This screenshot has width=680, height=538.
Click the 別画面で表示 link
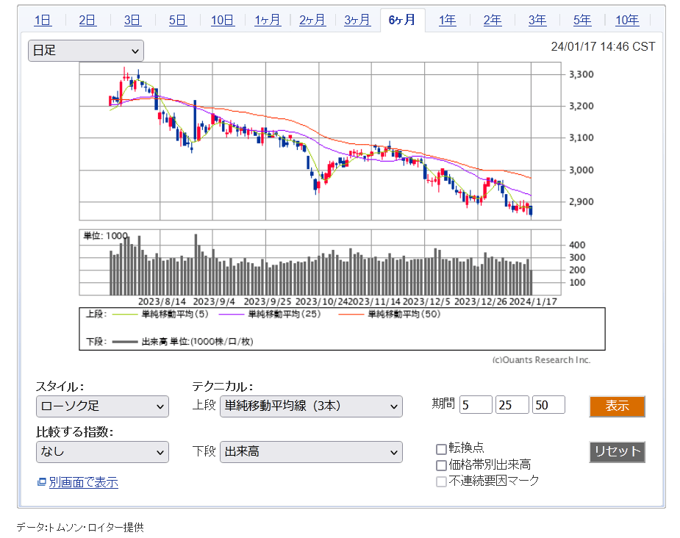[x=83, y=482]
